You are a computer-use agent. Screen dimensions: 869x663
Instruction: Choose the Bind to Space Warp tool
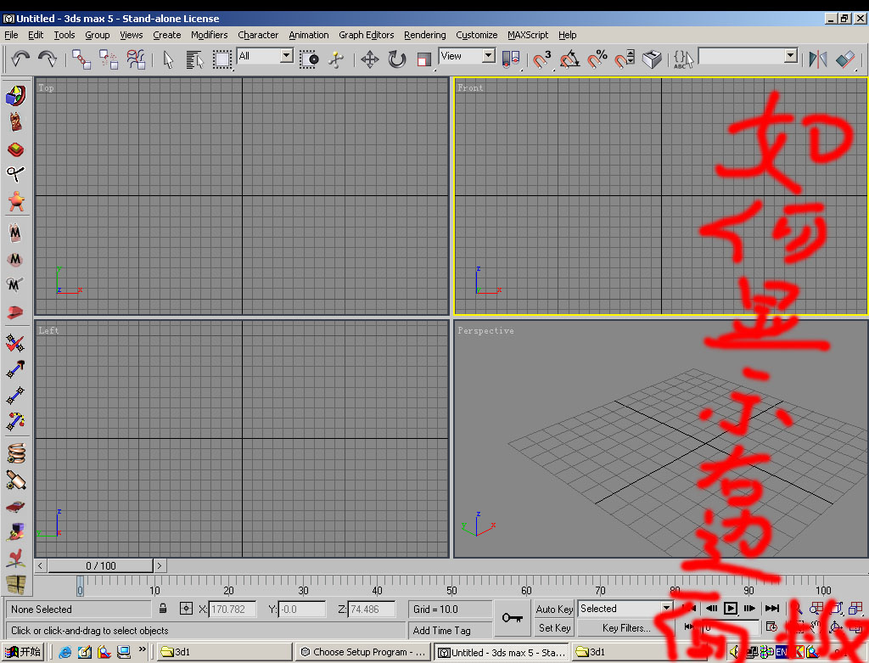pyautogui.click(x=136, y=59)
